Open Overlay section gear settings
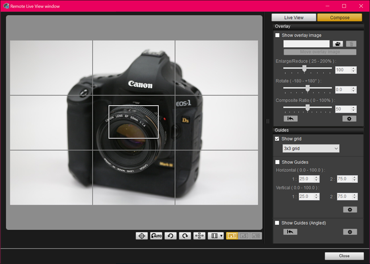Viewport: 370px width, 264px height. point(349,118)
